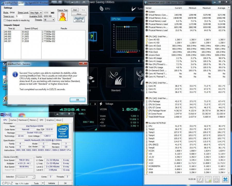Click the Start button in IntelBurnTest

tap(75, 10)
